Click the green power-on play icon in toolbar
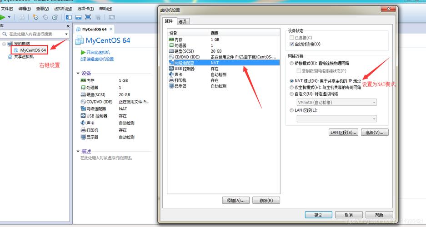426x227 pixels. pos(2,17)
